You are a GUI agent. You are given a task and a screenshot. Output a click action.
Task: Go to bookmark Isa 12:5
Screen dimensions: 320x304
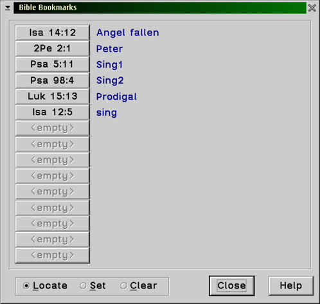point(53,112)
